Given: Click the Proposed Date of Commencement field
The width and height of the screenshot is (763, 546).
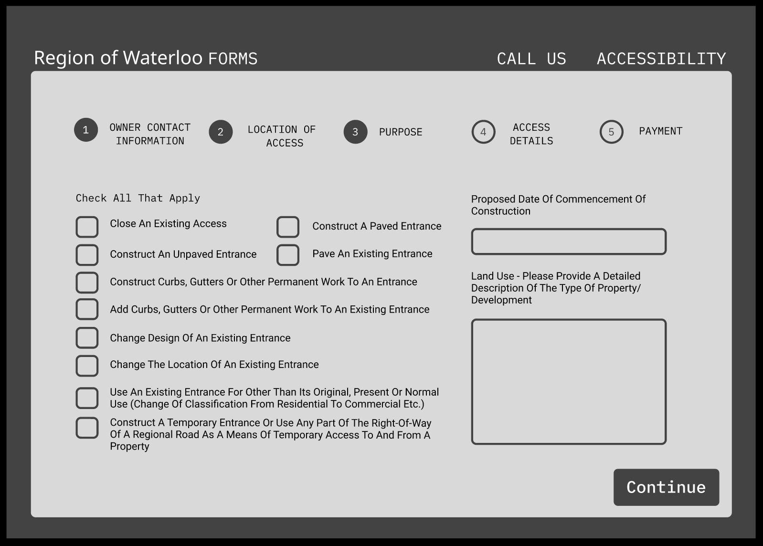Looking at the screenshot, I should click(x=568, y=241).
